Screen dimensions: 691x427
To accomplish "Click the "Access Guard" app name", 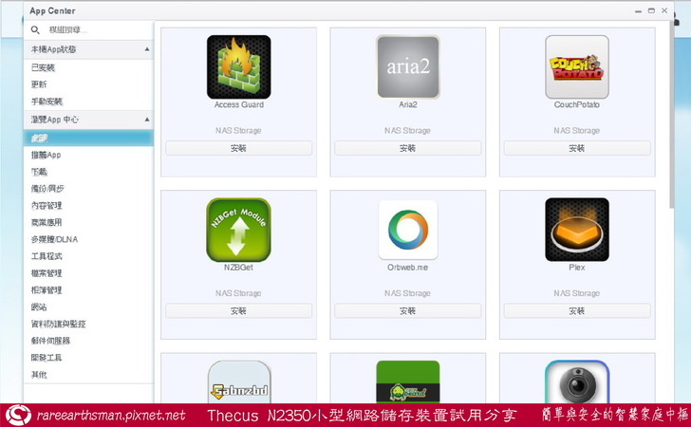I will [239, 105].
